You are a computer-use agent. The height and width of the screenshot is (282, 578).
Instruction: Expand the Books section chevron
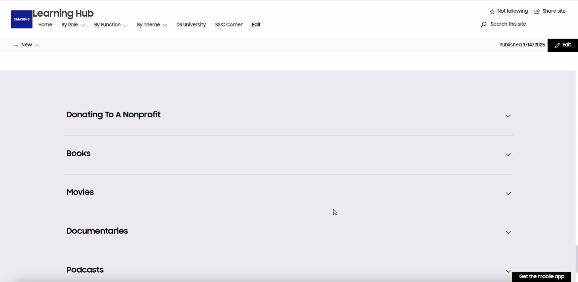508,155
